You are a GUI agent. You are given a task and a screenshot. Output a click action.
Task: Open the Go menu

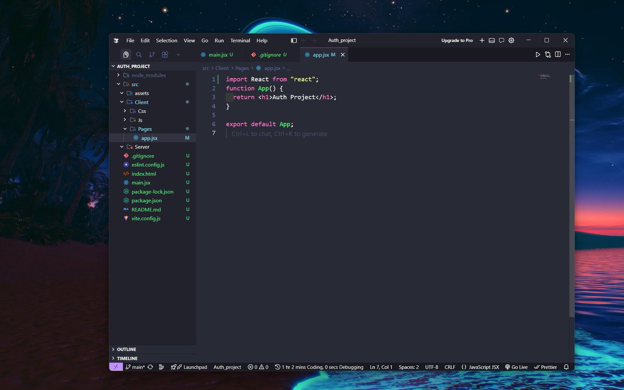[x=205, y=41]
